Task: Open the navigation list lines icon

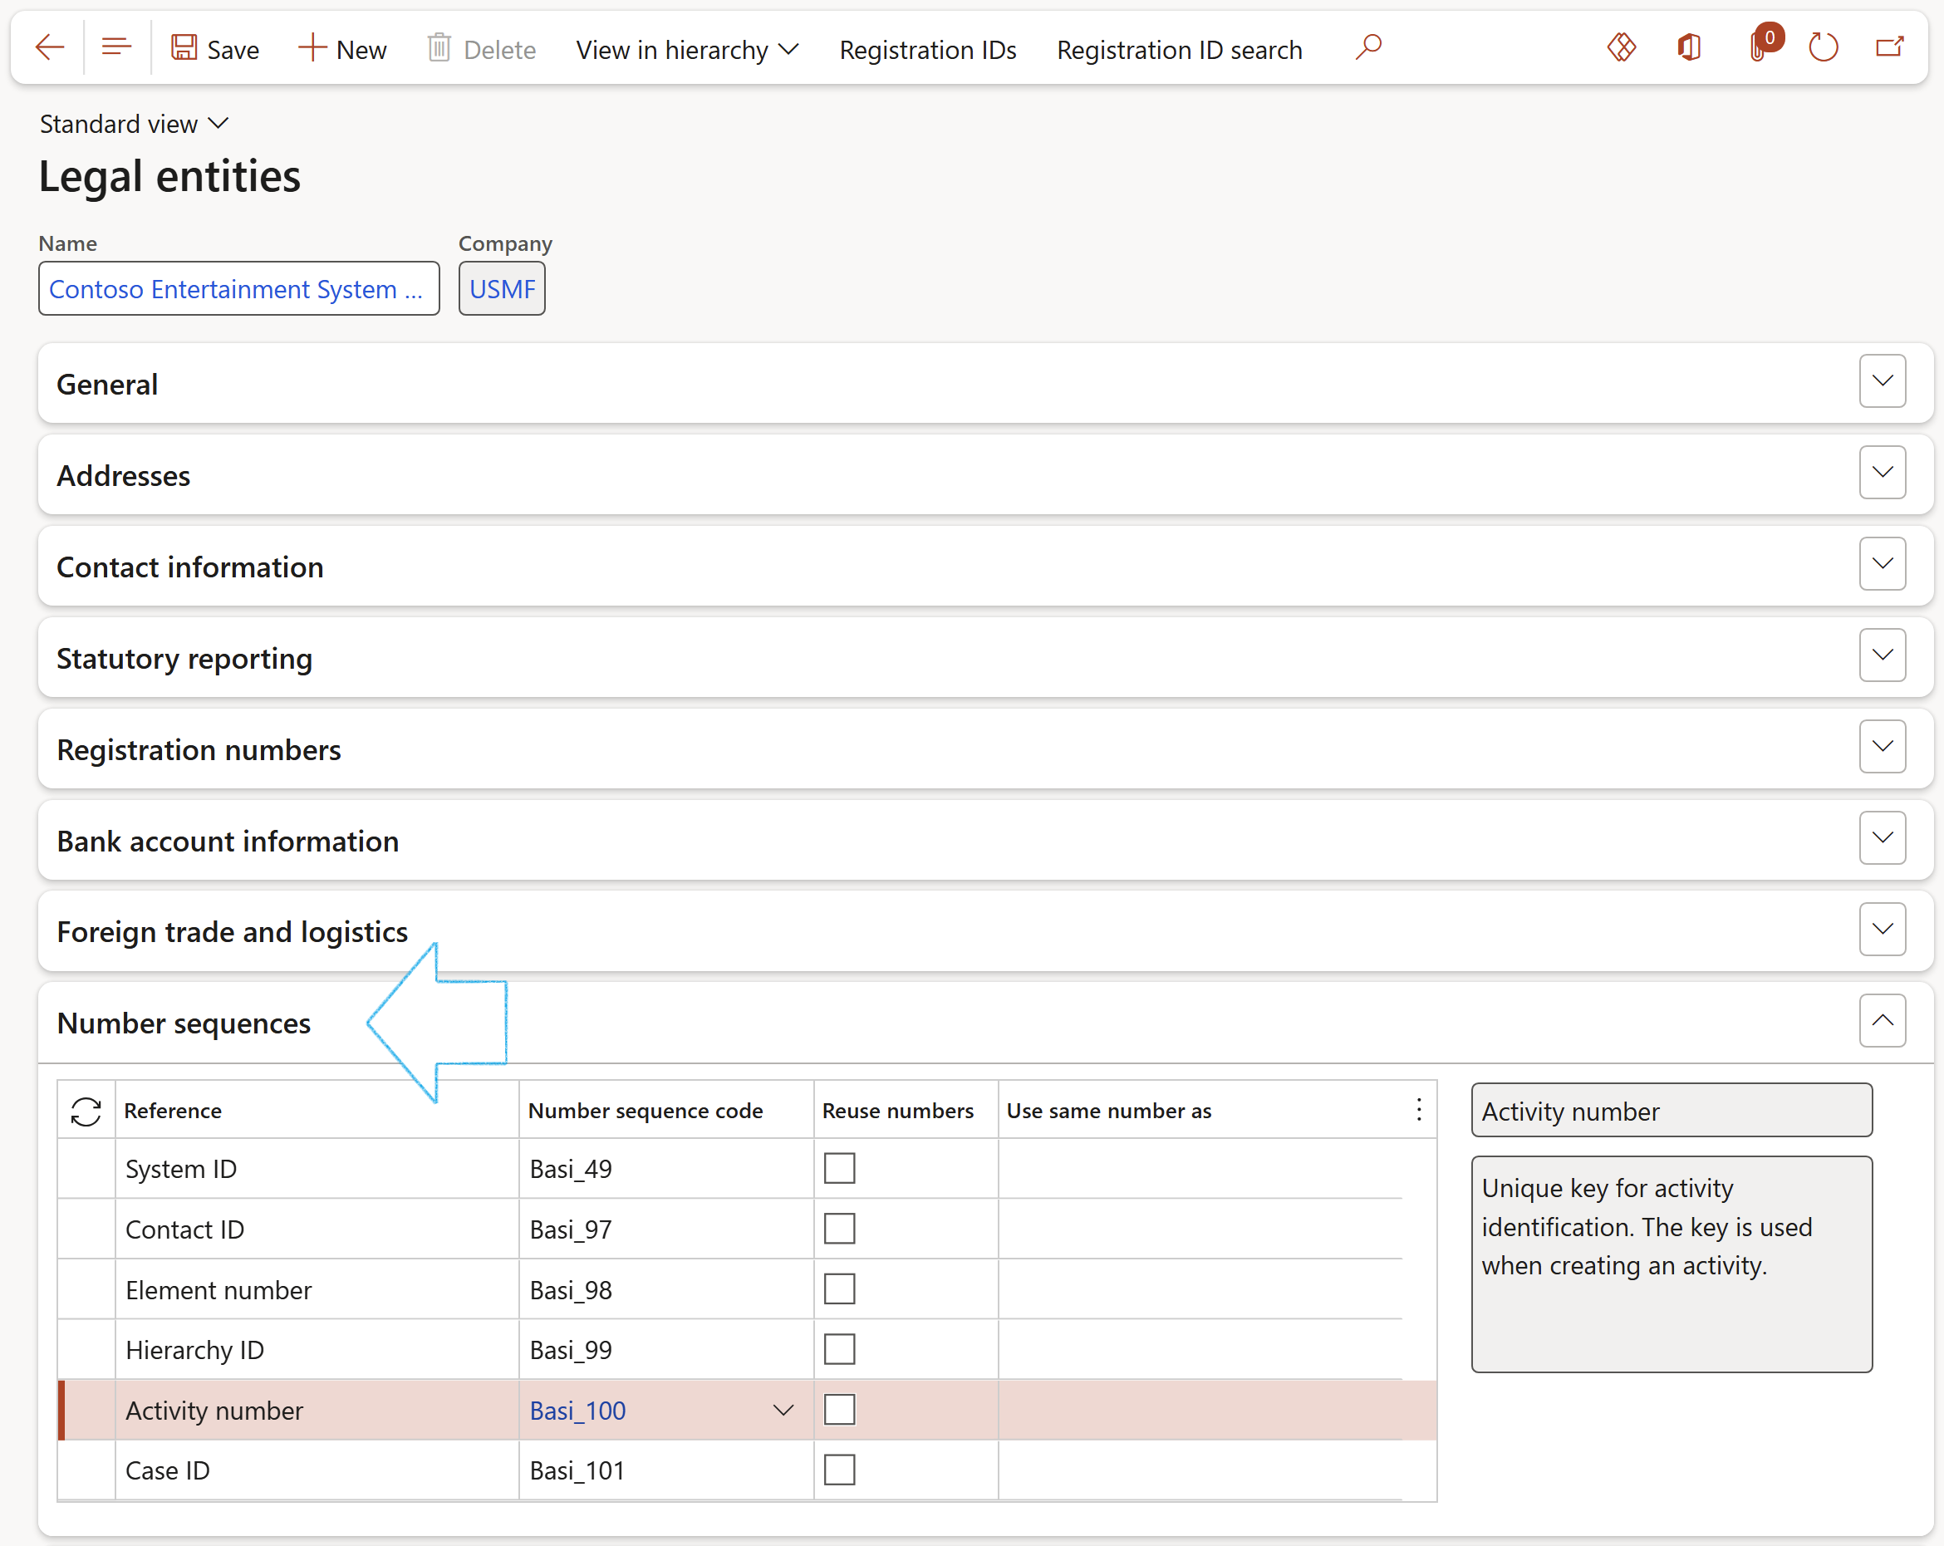Action: pos(116,47)
